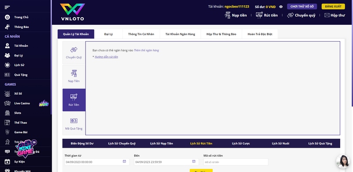Image resolution: width=353 pixels, height=172 pixels.
Task: Select Lịch Sử Nạp Tiền history tab
Action: point(161,143)
